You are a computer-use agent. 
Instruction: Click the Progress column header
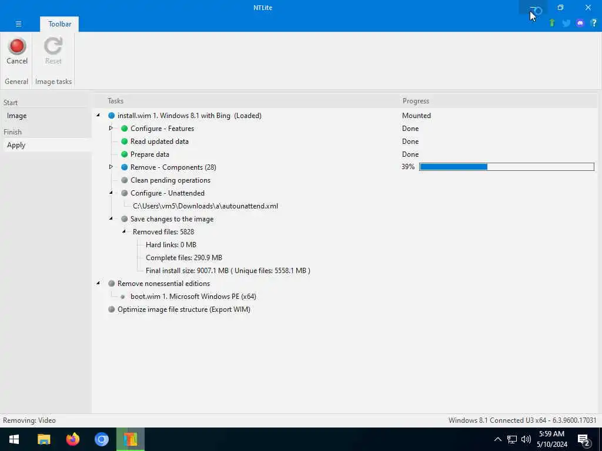pyautogui.click(x=416, y=101)
